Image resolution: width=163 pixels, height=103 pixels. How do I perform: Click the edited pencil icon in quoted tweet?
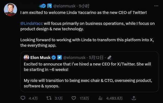tap(109, 57)
